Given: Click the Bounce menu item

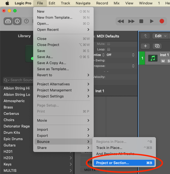Looking at the screenshot, I should (x=63, y=142).
